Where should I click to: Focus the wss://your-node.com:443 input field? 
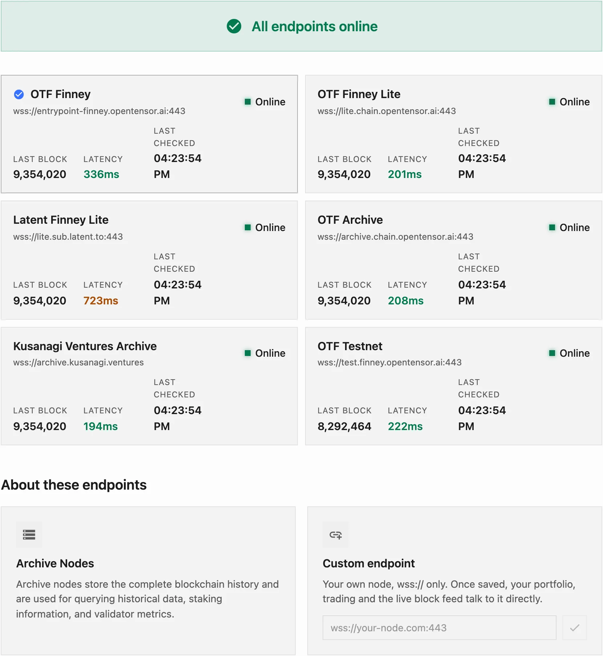pos(440,628)
